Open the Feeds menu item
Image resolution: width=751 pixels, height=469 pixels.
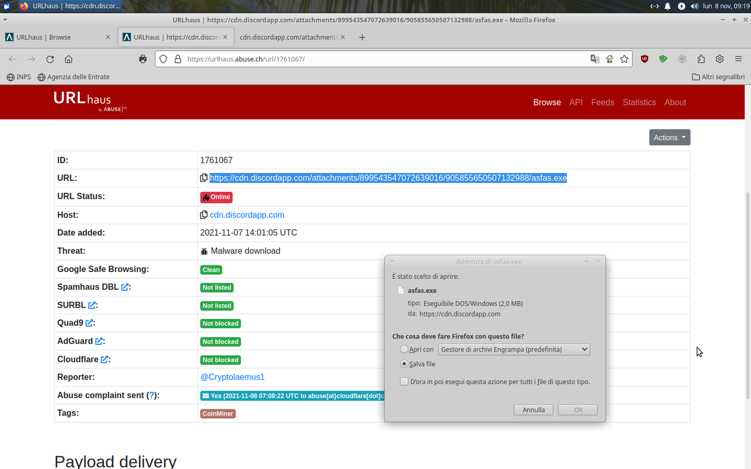(603, 102)
